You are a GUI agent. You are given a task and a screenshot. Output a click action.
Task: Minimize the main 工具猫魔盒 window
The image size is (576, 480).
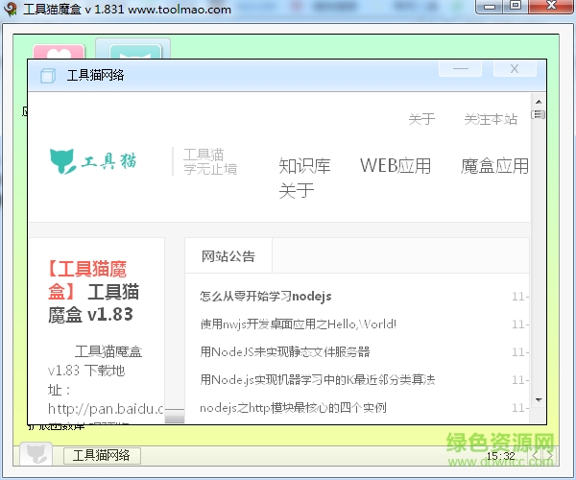pyautogui.click(x=490, y=7)
